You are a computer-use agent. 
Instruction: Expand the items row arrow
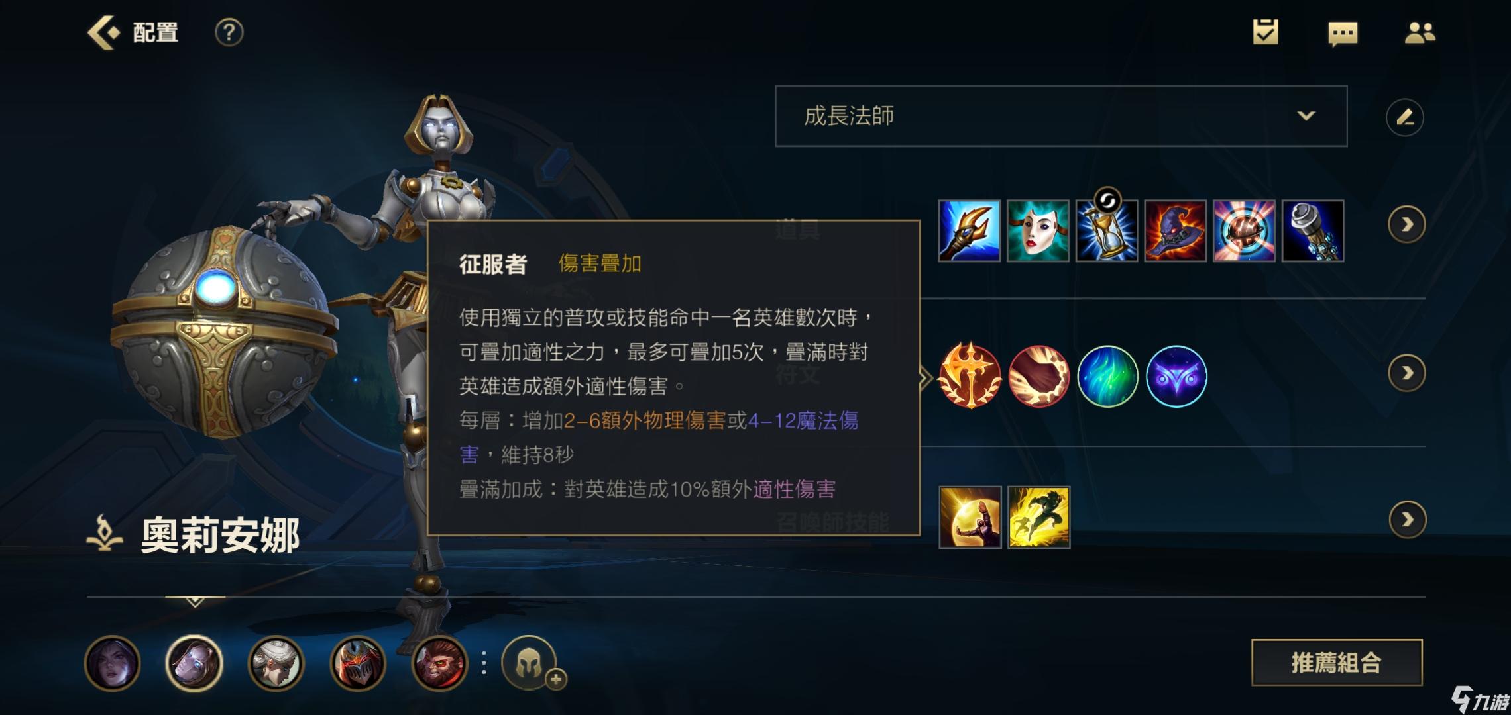click(x=1406, y=225)
